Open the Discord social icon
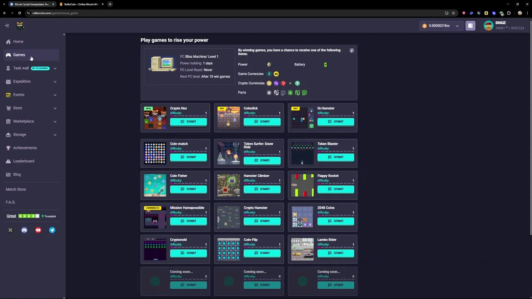This screenshot has height=299, width=532. (x=24, y=230)
